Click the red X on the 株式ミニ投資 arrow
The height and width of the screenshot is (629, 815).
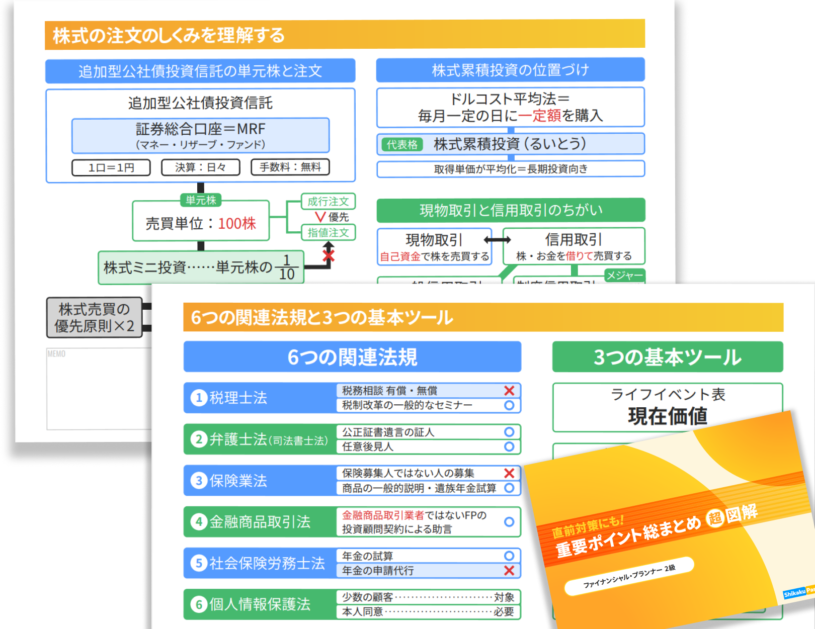pyautogui.click(x=329, y=256)
